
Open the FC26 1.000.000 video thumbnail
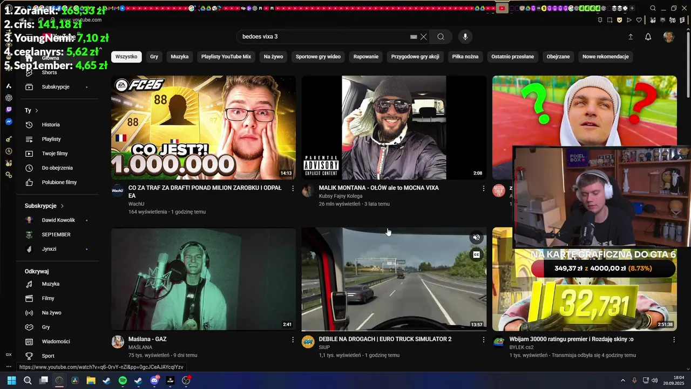[x=204, y=128]
